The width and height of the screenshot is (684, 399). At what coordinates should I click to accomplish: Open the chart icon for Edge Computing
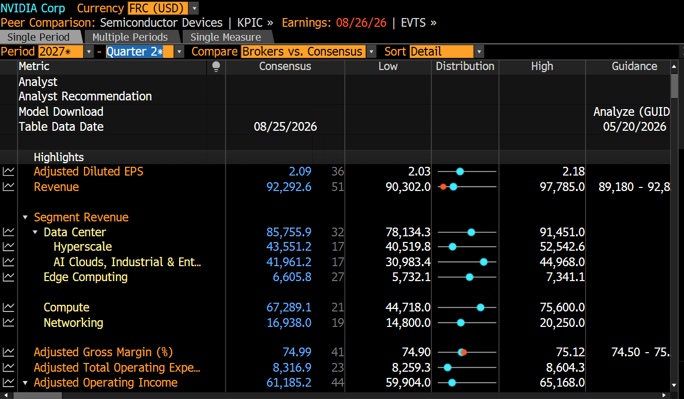click(8, 277)
